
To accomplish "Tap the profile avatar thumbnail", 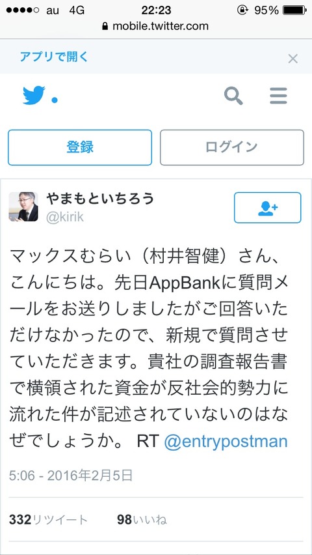I will point(23,206).
